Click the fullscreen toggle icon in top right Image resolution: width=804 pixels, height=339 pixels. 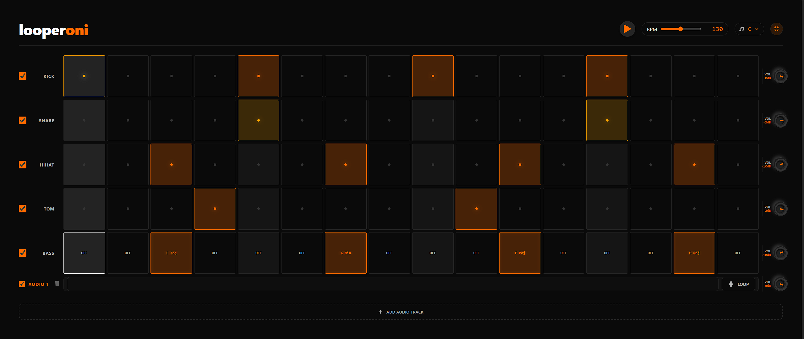[x=776, y=29]
